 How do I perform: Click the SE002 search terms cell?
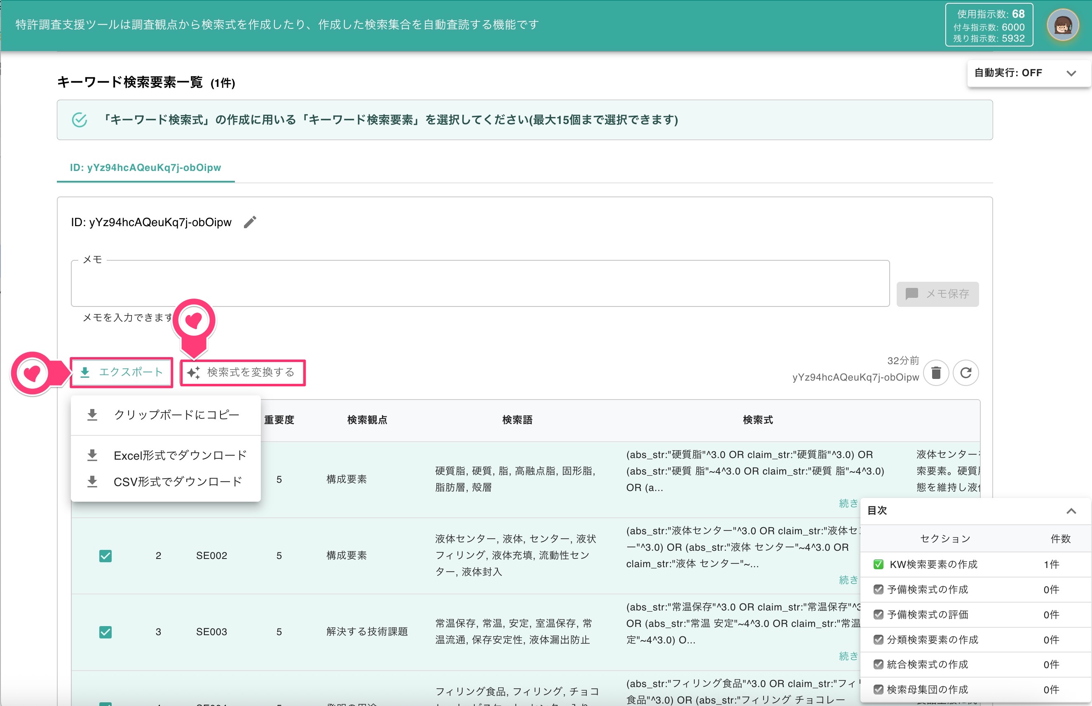pyautogui.click(x=516, y=555)
